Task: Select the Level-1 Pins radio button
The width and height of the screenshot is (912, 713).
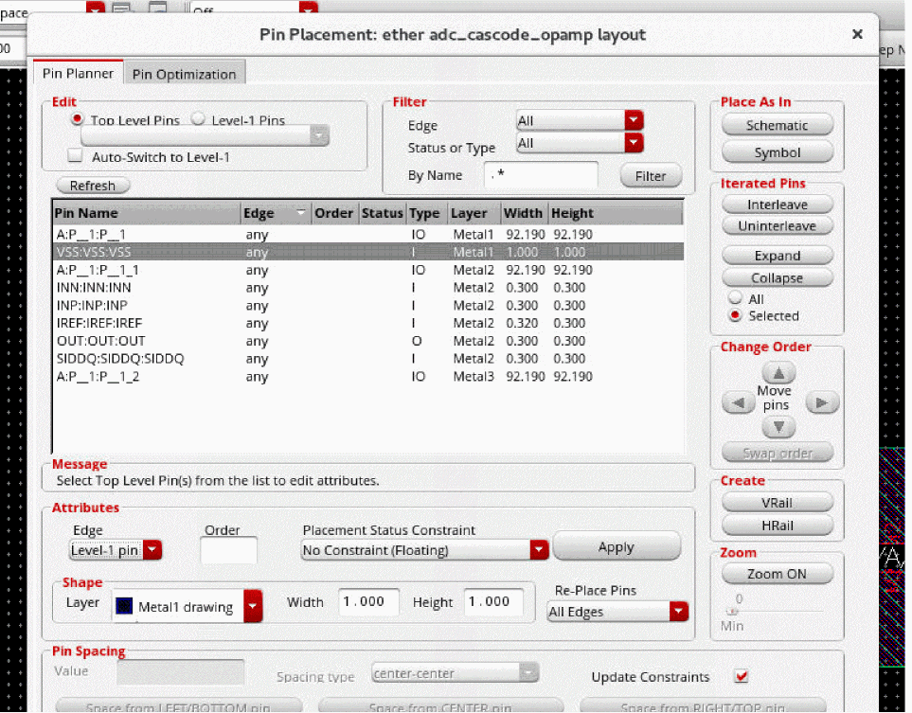Action: (x=198, y=120)
